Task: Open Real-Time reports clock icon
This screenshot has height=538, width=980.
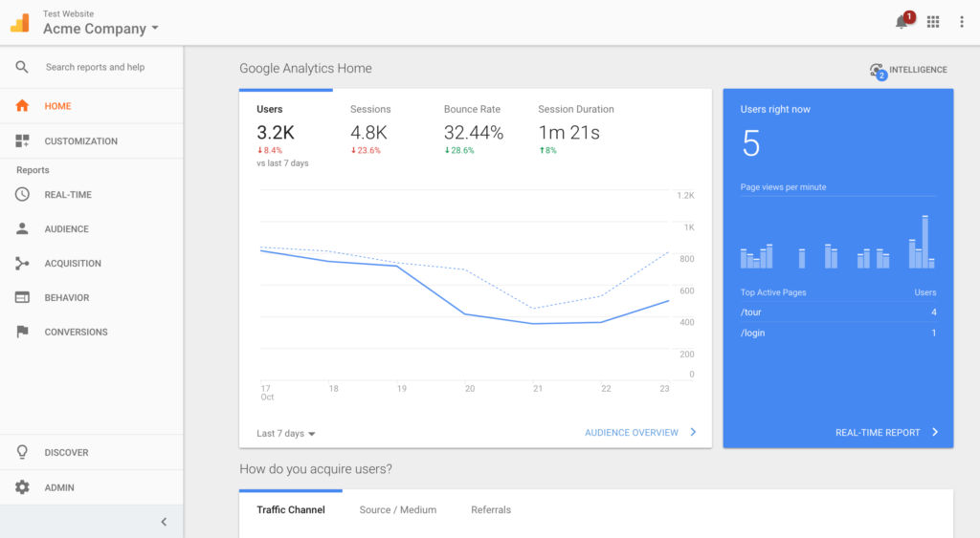Action: (22, 194)
